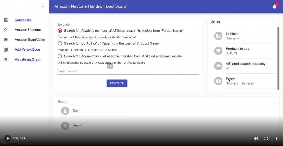Select the 'Acquaintance' search radio button

[x=60, y=56]
